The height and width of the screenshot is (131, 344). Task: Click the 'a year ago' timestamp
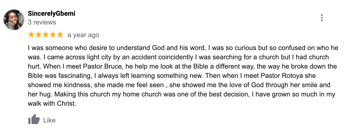point(83,35)
